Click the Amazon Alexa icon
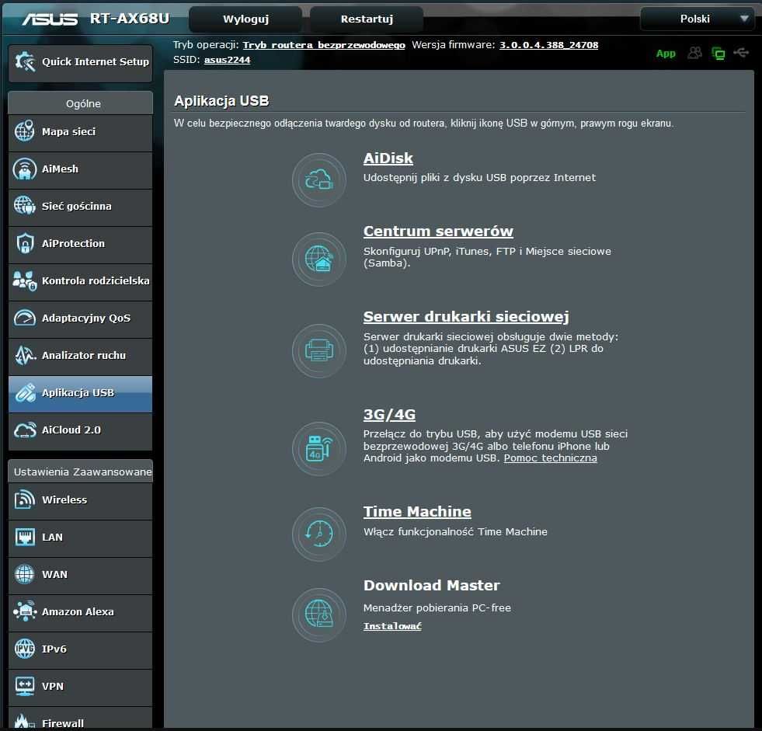This screenshot has height=731, width=762. pyautogui.click(x=24, y=611)
